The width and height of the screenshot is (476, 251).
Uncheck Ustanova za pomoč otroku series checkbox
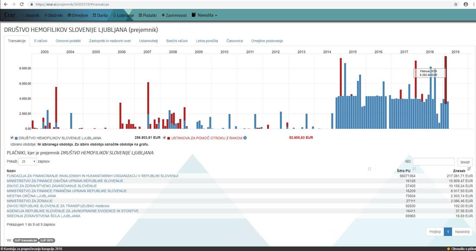[164, 138]
